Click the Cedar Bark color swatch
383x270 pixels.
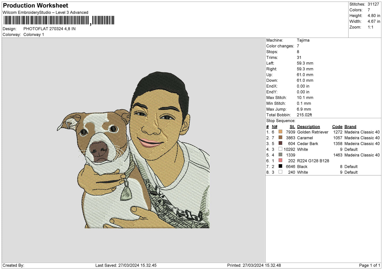280,143
